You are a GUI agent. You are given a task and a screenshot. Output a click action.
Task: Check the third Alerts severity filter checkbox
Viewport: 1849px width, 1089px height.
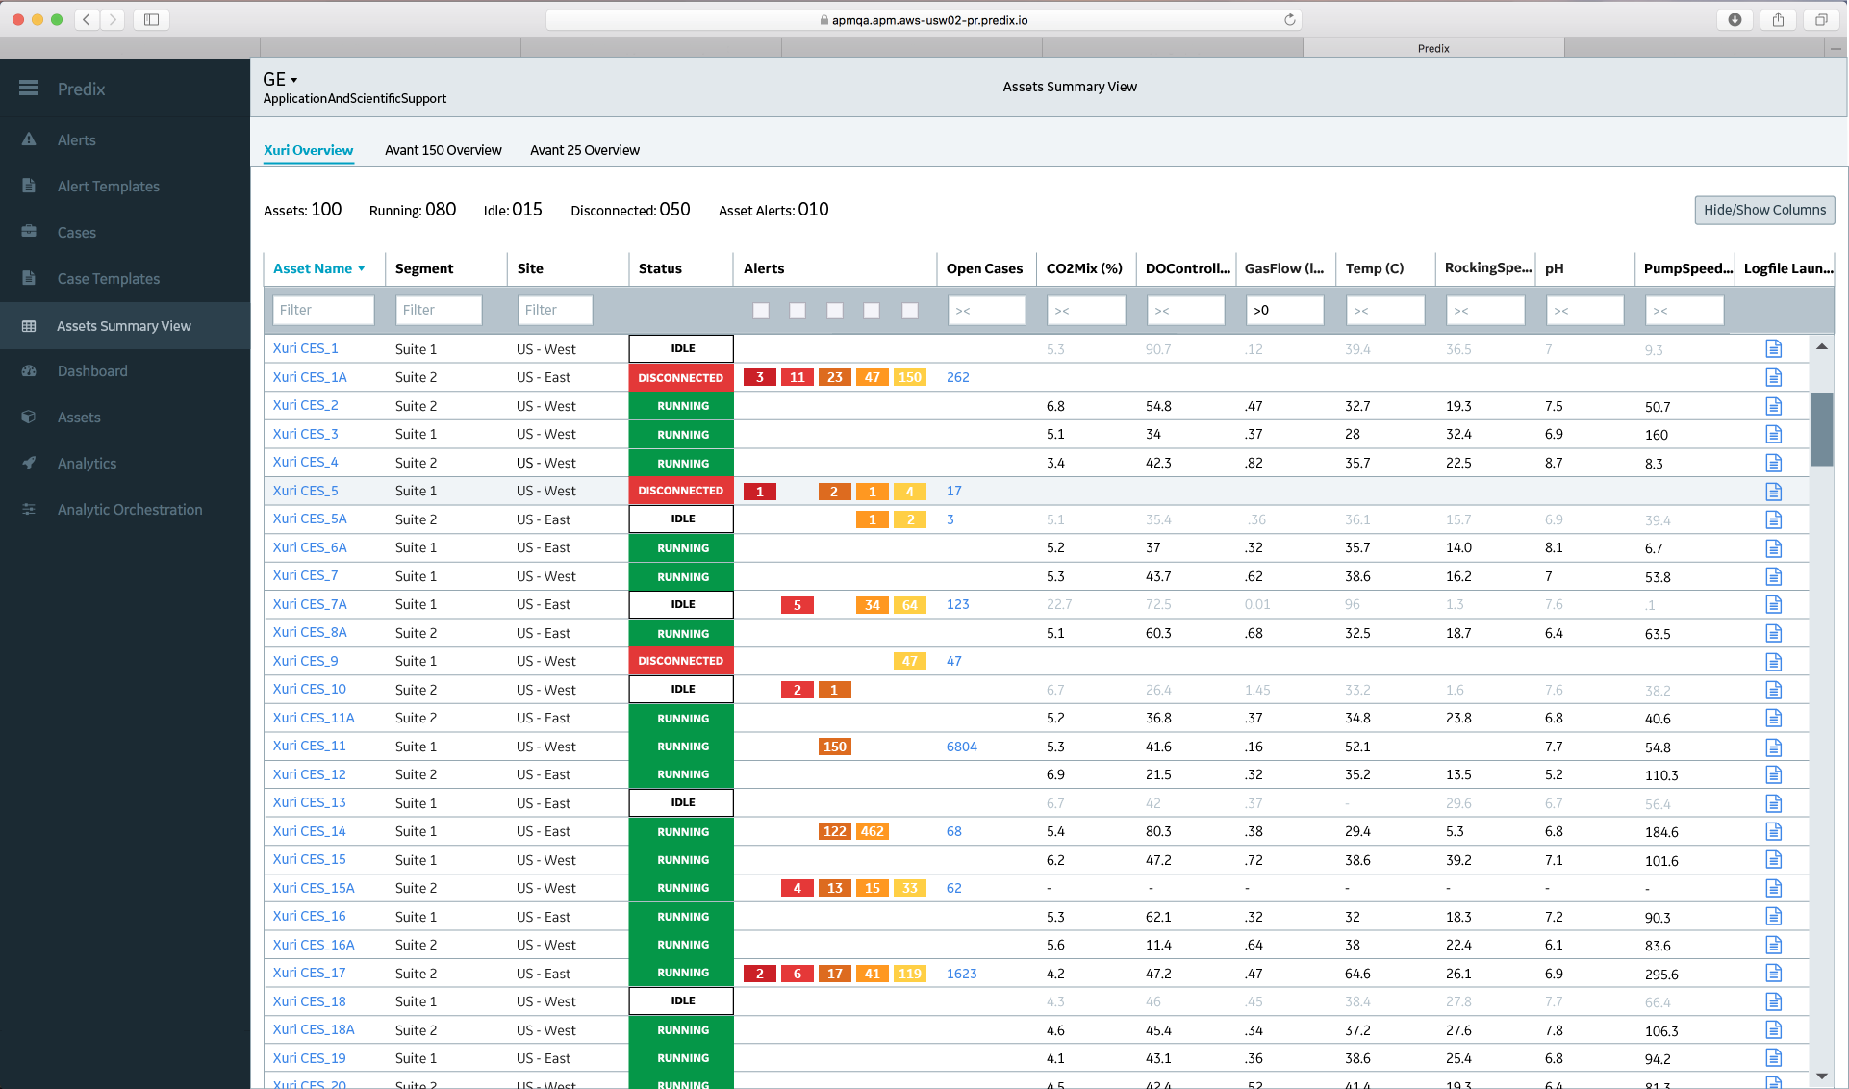coord(835,310)
